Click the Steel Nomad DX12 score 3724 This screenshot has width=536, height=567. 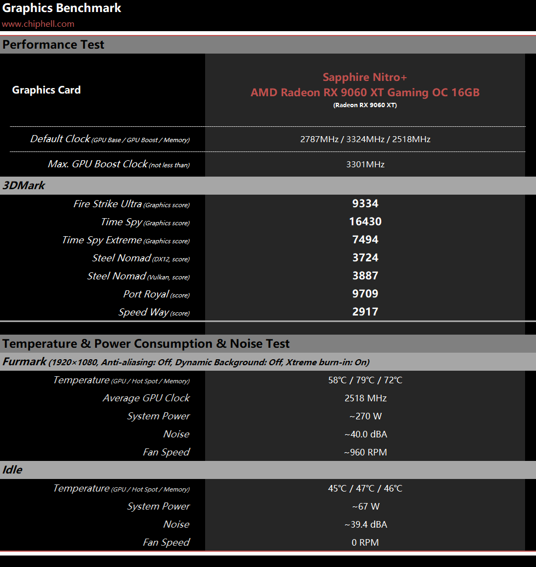[x=365, y=258]
